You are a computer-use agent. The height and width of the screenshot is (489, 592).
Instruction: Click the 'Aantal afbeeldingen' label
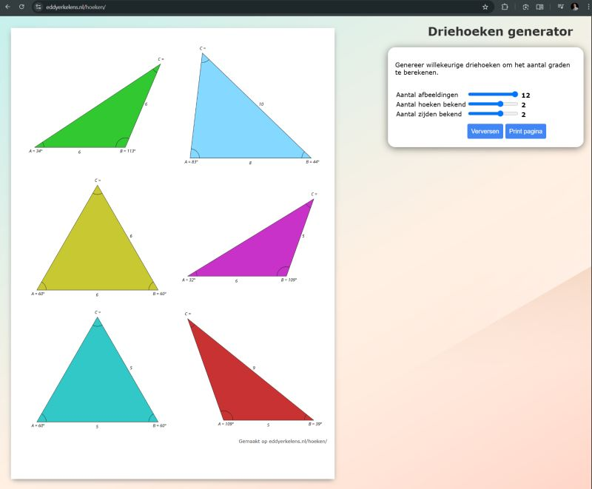(x=427, y=95)
